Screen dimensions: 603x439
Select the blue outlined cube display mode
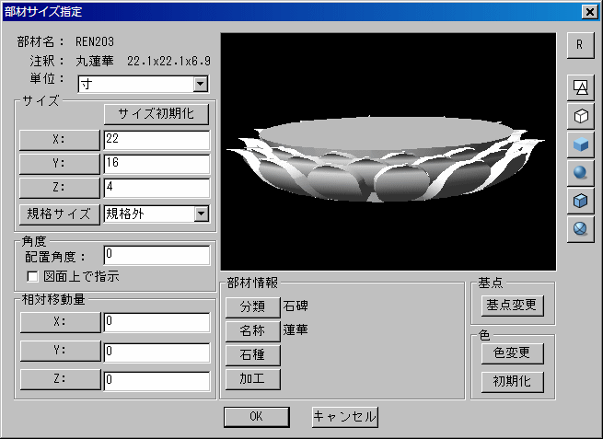click(x=580, y=201)
